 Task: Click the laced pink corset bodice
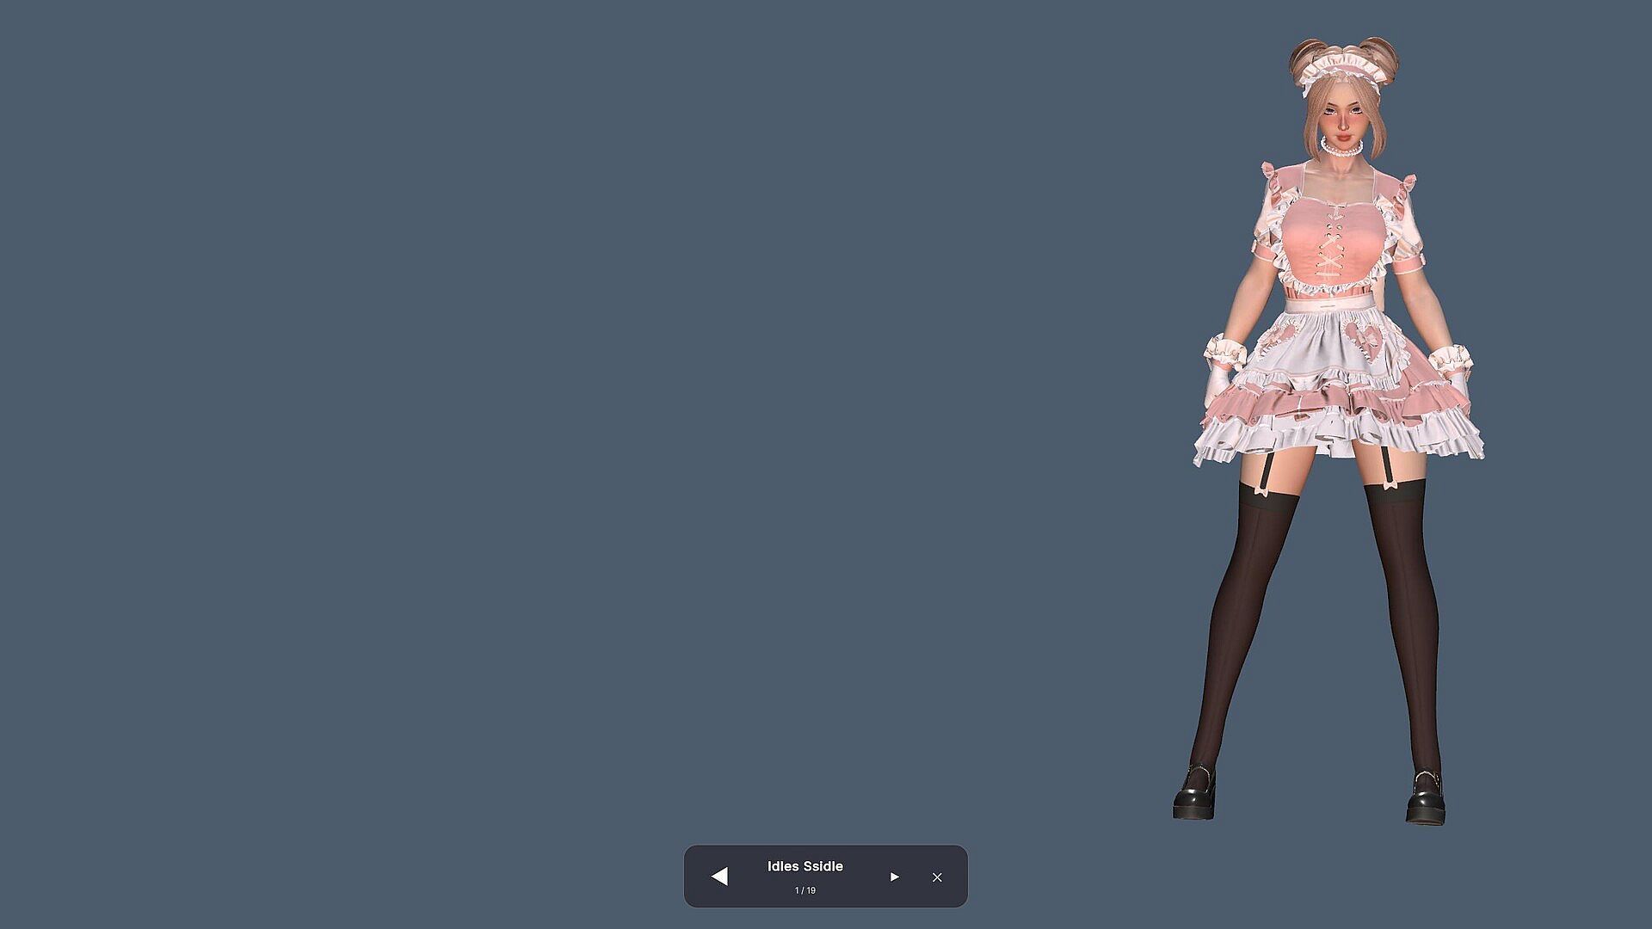pos(1334,245)
